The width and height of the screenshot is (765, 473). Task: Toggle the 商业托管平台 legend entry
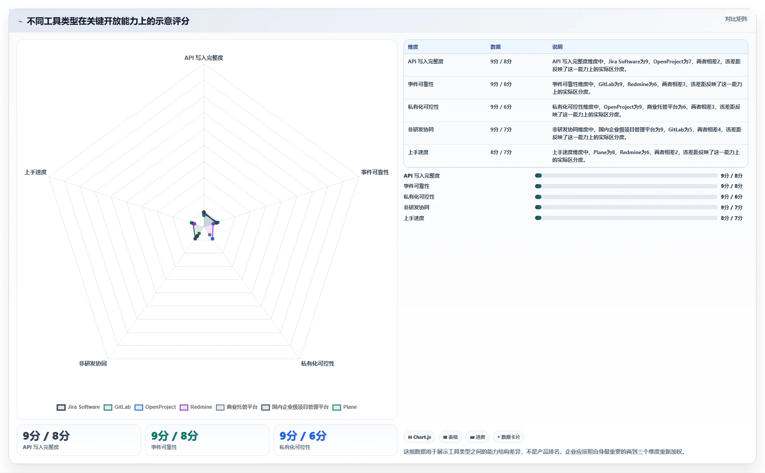[x=237, y=407]
